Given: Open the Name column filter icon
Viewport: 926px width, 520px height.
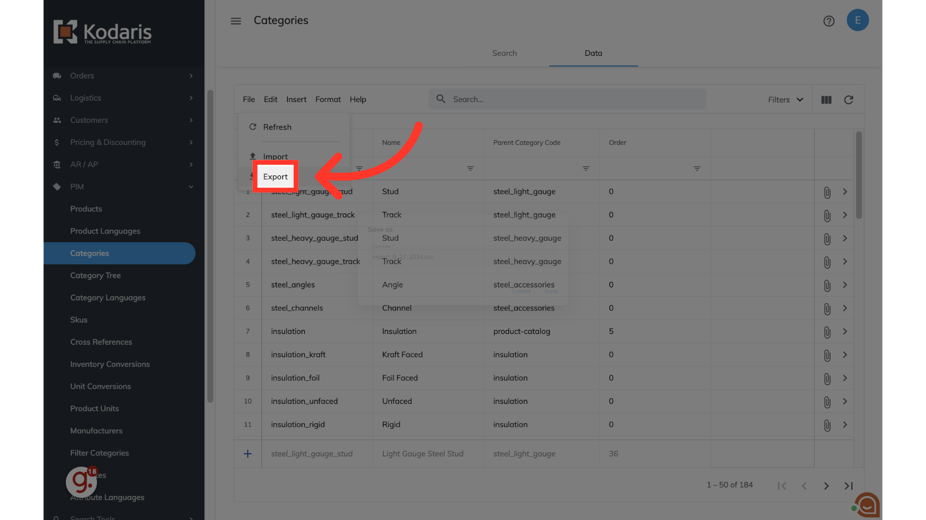Looking at the screenshot, I should (470, 169).
